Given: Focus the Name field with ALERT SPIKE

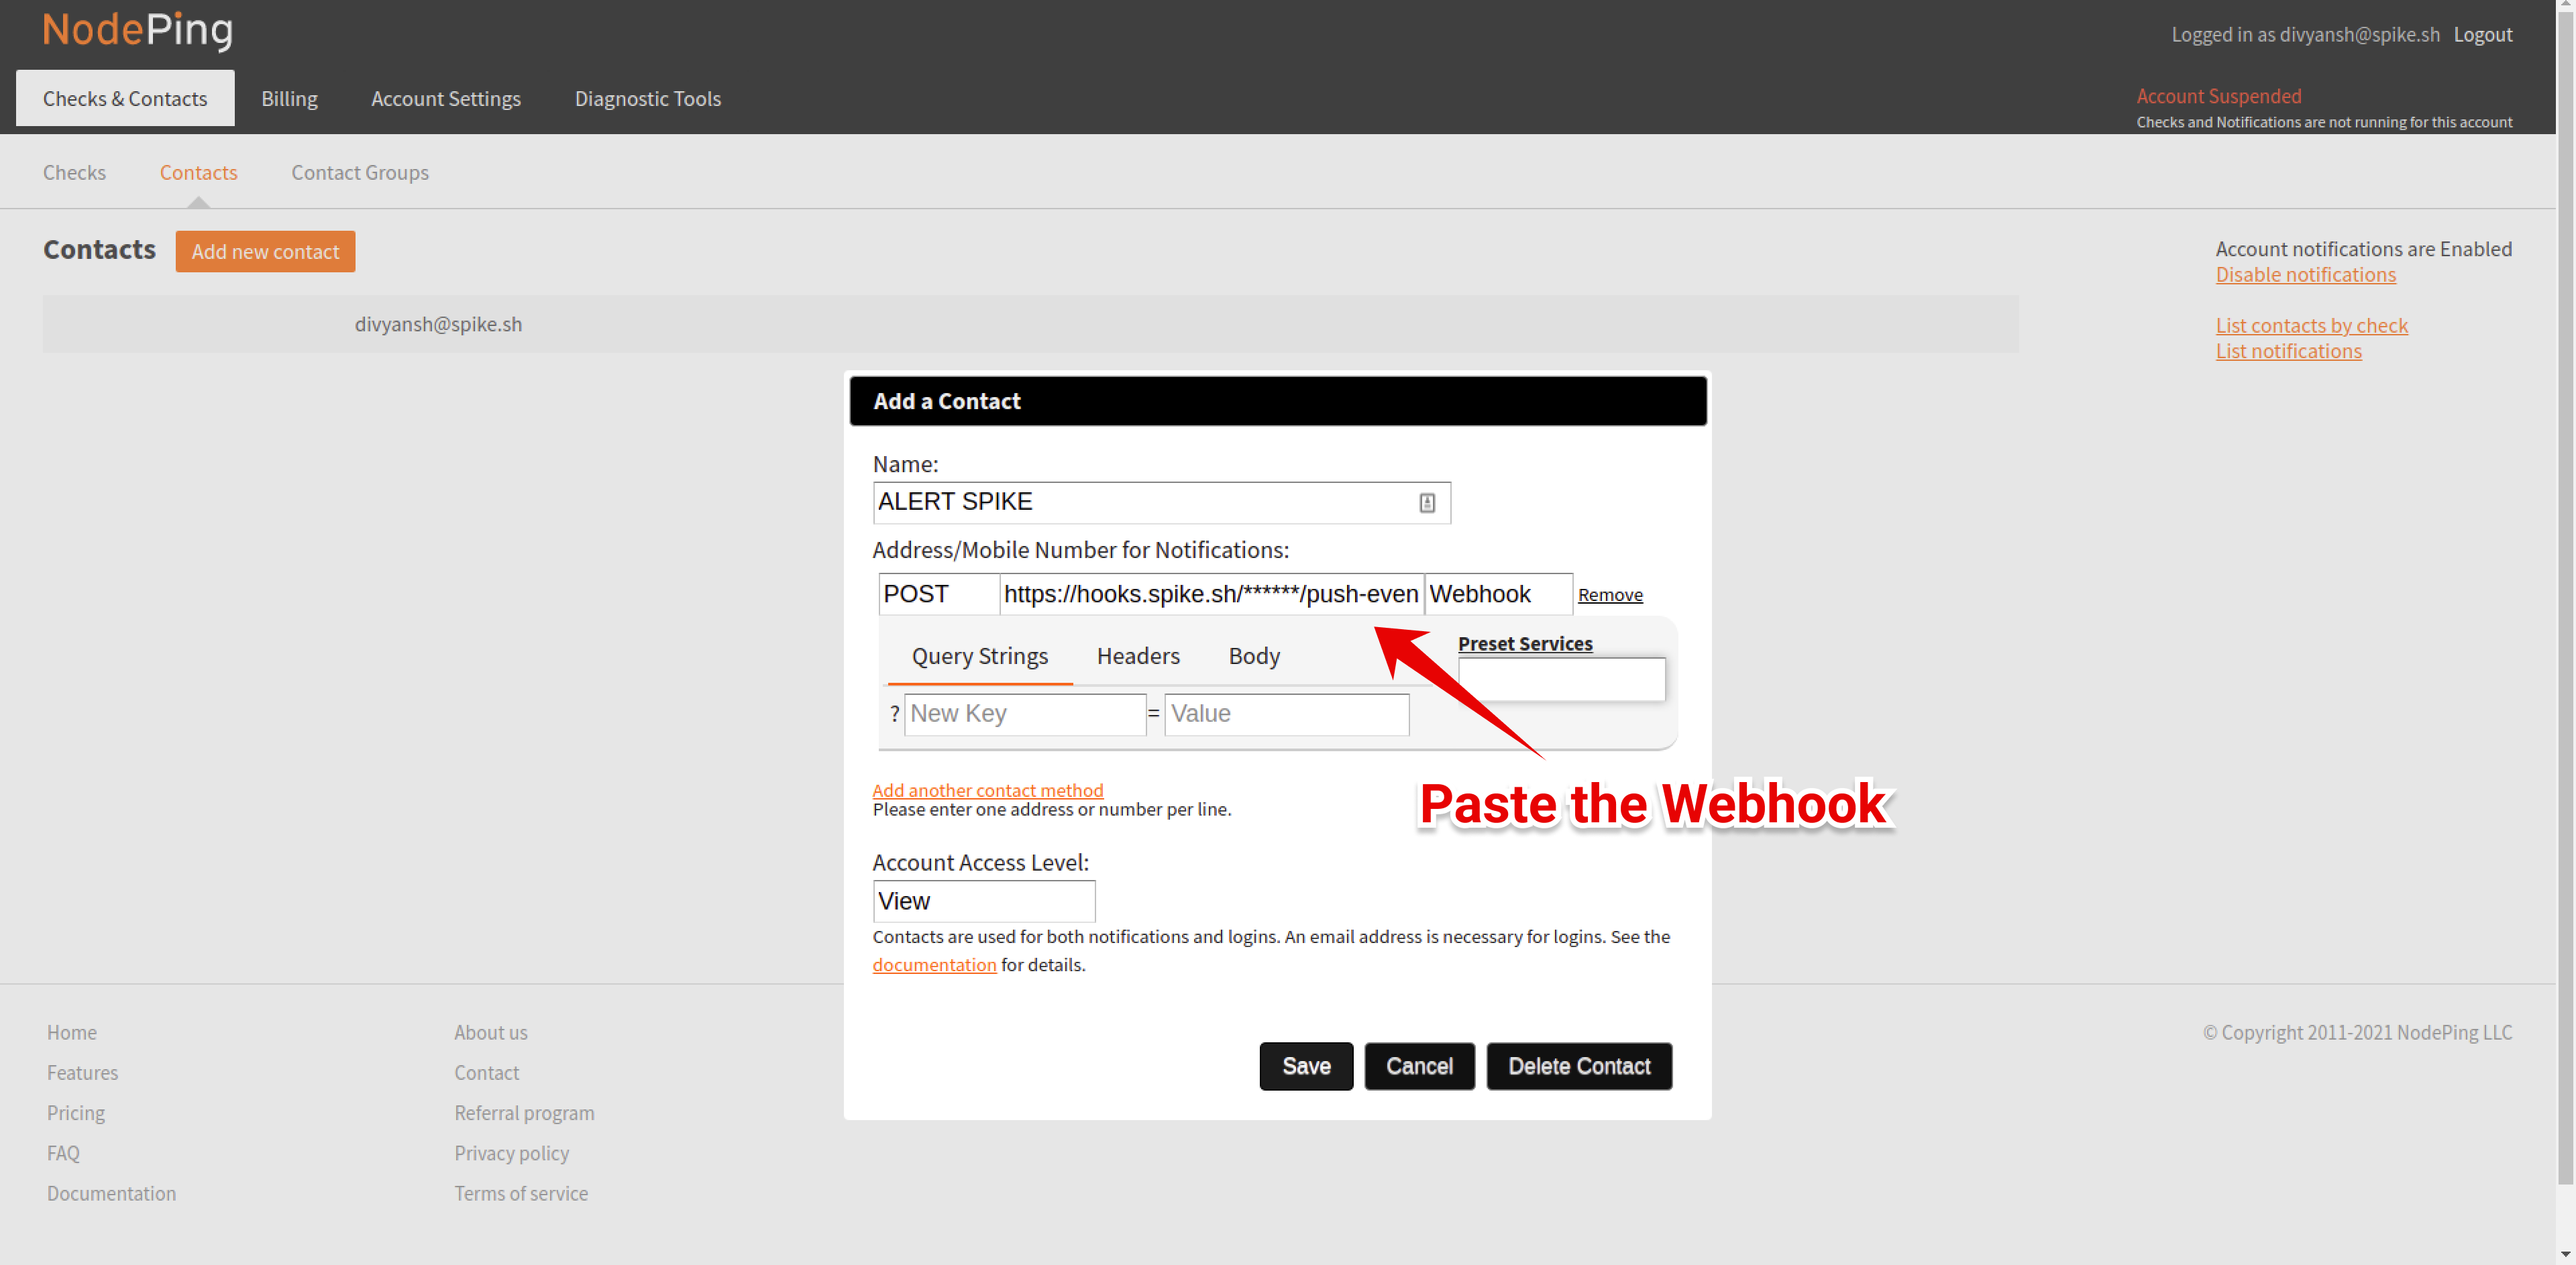Looking at the screenshot, I should 1162,503.
